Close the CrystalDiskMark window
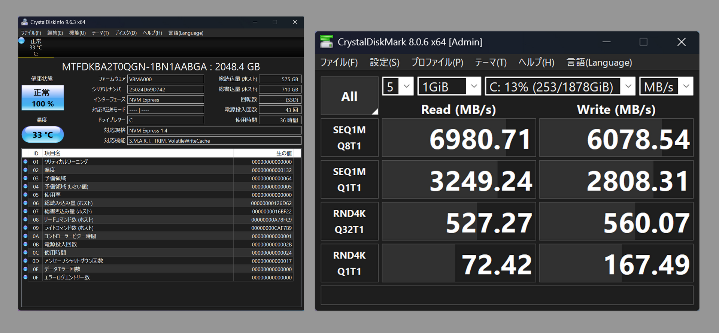 [681, 42]
